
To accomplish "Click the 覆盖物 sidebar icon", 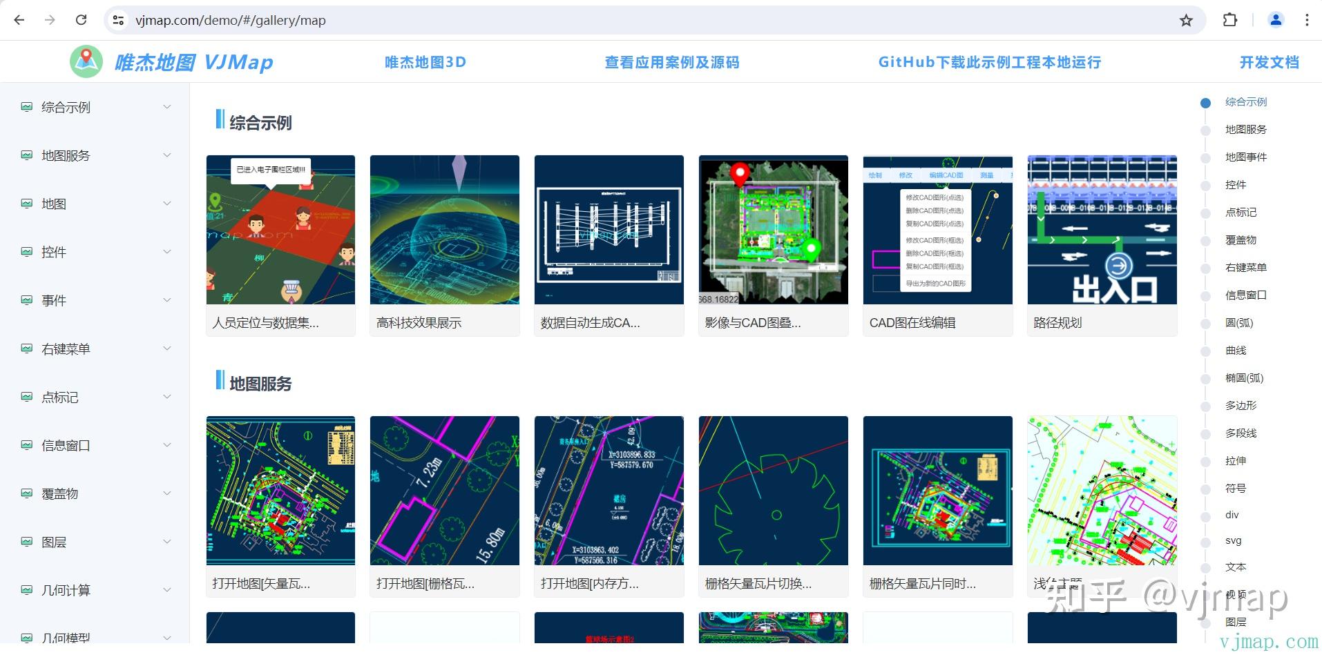I will click(26, 493).
